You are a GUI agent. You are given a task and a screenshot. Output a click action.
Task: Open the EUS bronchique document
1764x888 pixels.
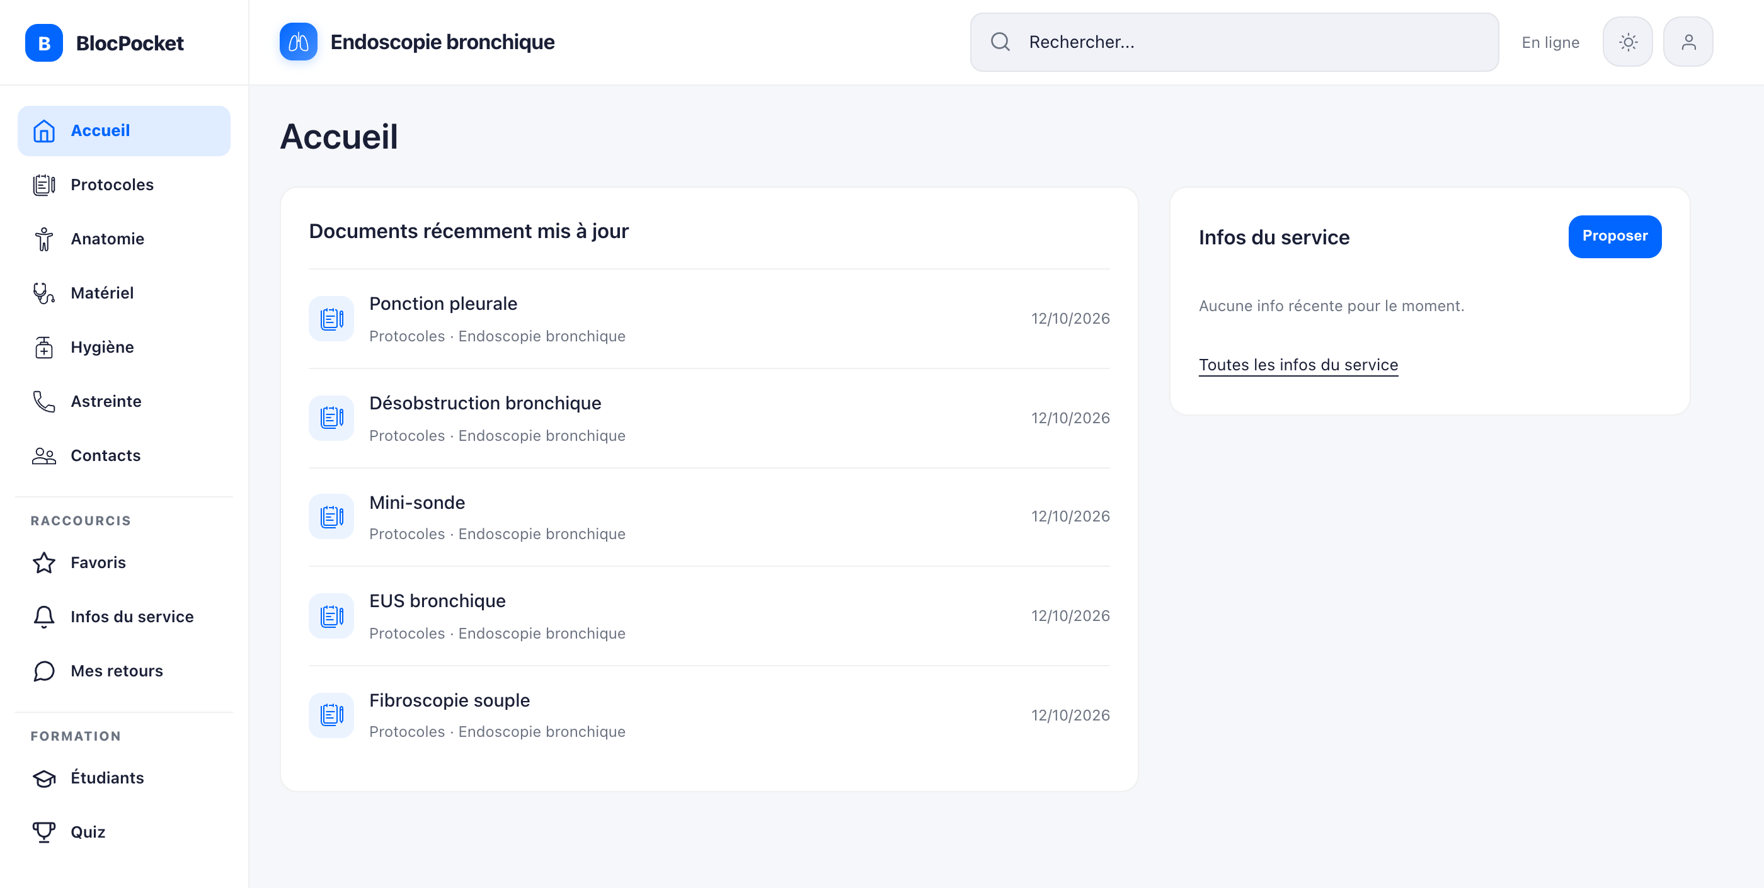[x=709, y=615]
